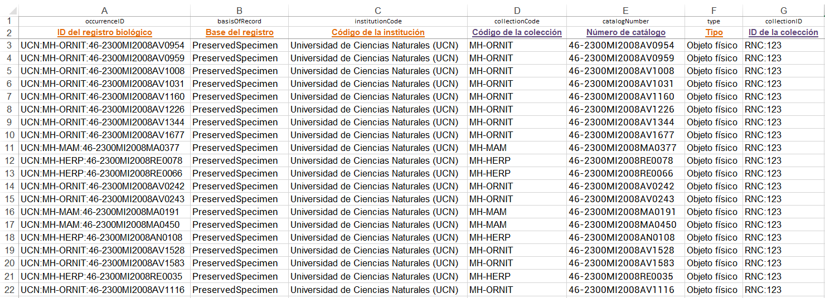Select Objeto físico cell in row 8
Viewport: 825px width, 298px height.
coord(714,109)
